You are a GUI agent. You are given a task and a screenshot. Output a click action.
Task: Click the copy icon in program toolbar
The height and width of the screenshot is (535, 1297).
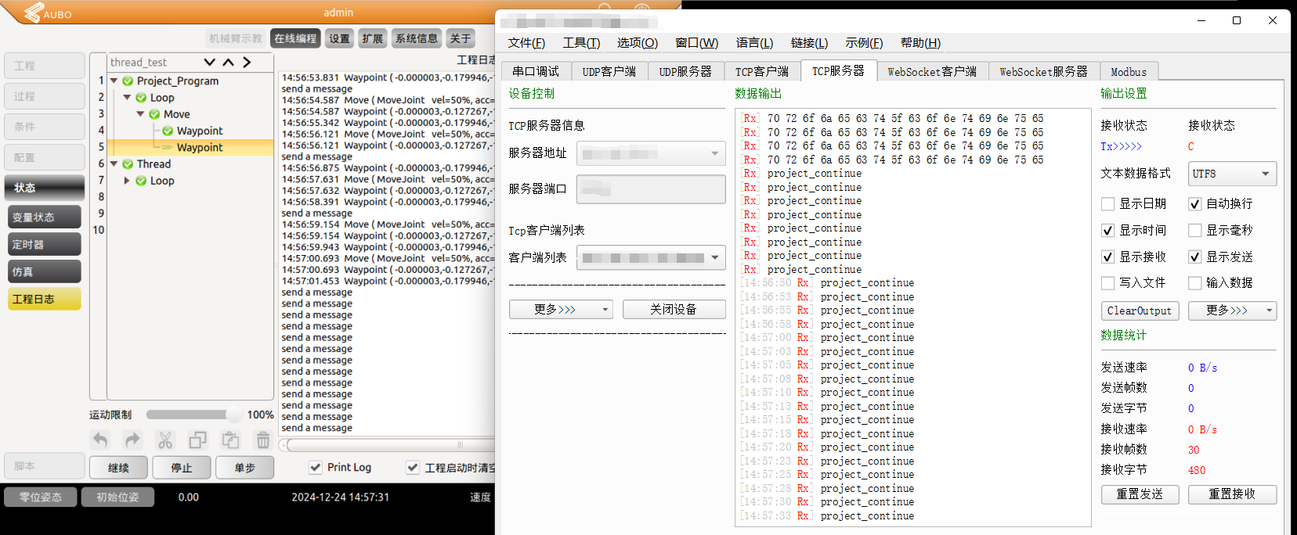(x=197, y=440)
